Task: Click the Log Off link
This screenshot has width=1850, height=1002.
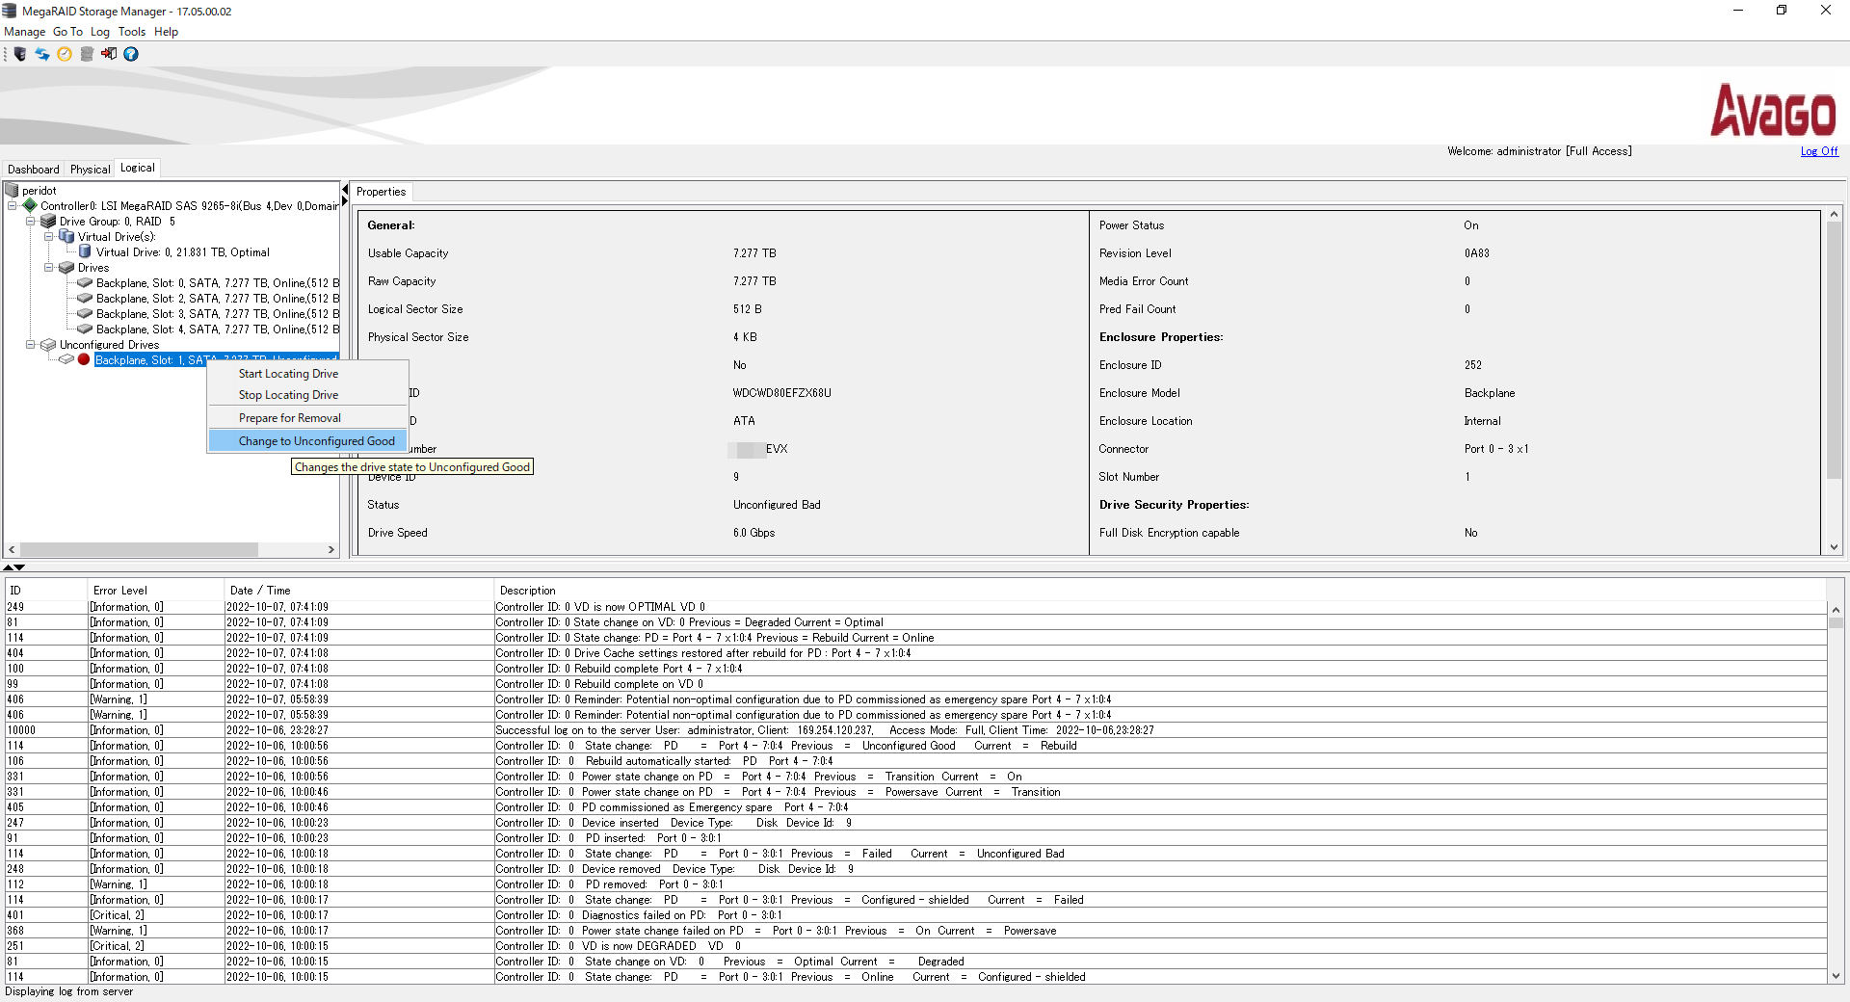Action: click(1819, 151)
